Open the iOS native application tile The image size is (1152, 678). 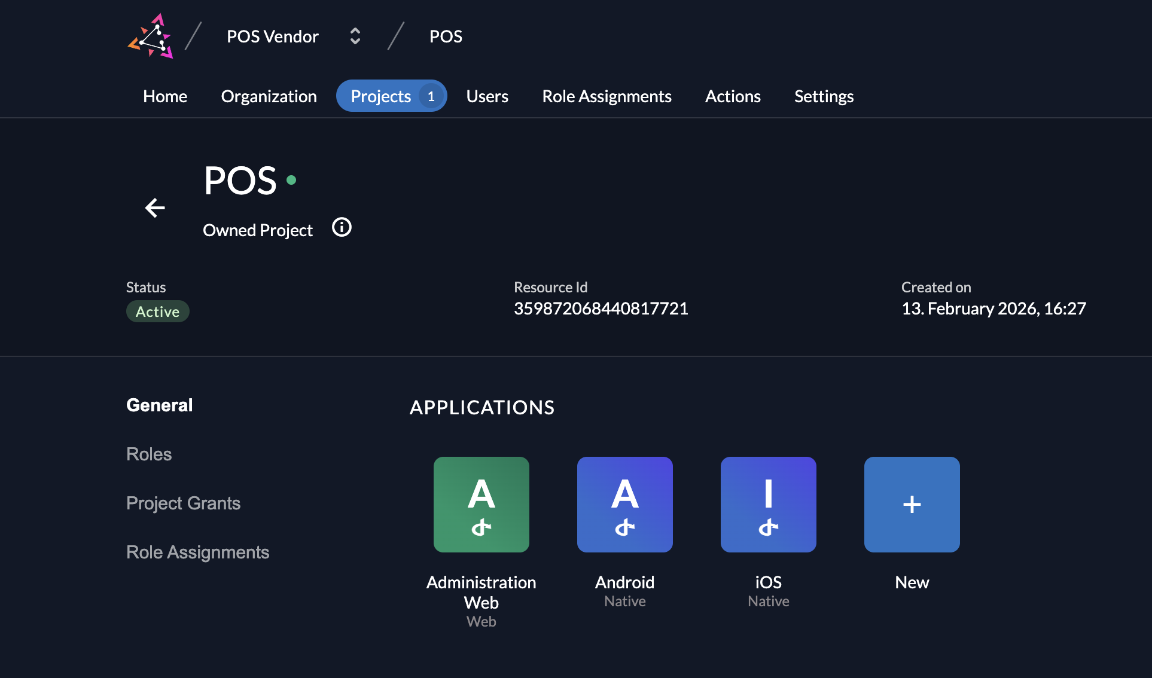[768, 505]
